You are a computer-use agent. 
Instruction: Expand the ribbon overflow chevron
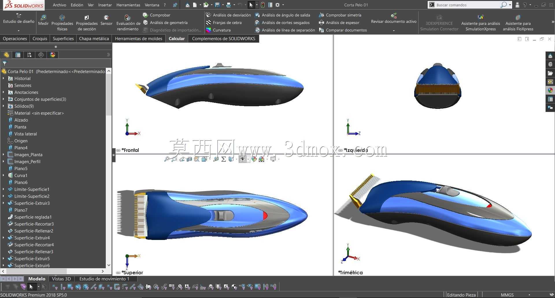553,22
